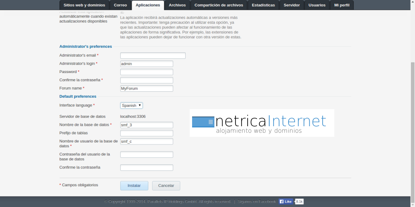Viewport: 415px width, 207px height.
Task: Click the Cancelar button
Action: click(166, 186)
